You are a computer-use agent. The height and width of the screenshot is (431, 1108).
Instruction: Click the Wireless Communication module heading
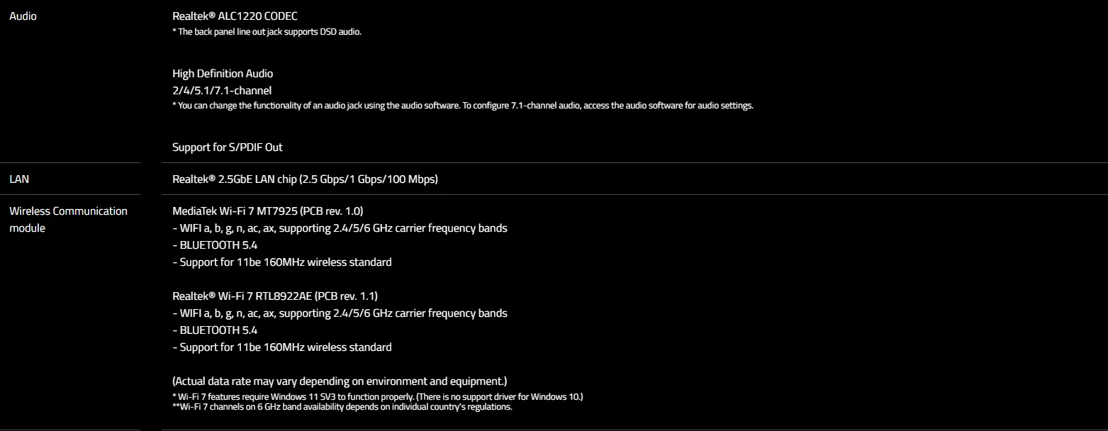[x=68, y=219]
